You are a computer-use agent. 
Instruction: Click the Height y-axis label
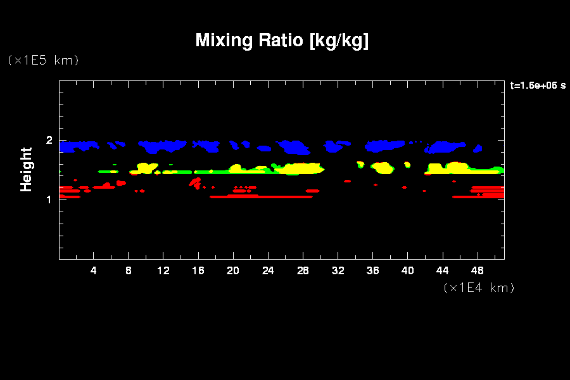(27, 169)
